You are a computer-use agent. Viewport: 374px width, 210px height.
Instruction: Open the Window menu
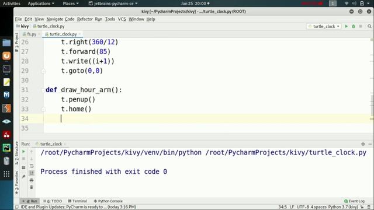(x=136, y=19)
